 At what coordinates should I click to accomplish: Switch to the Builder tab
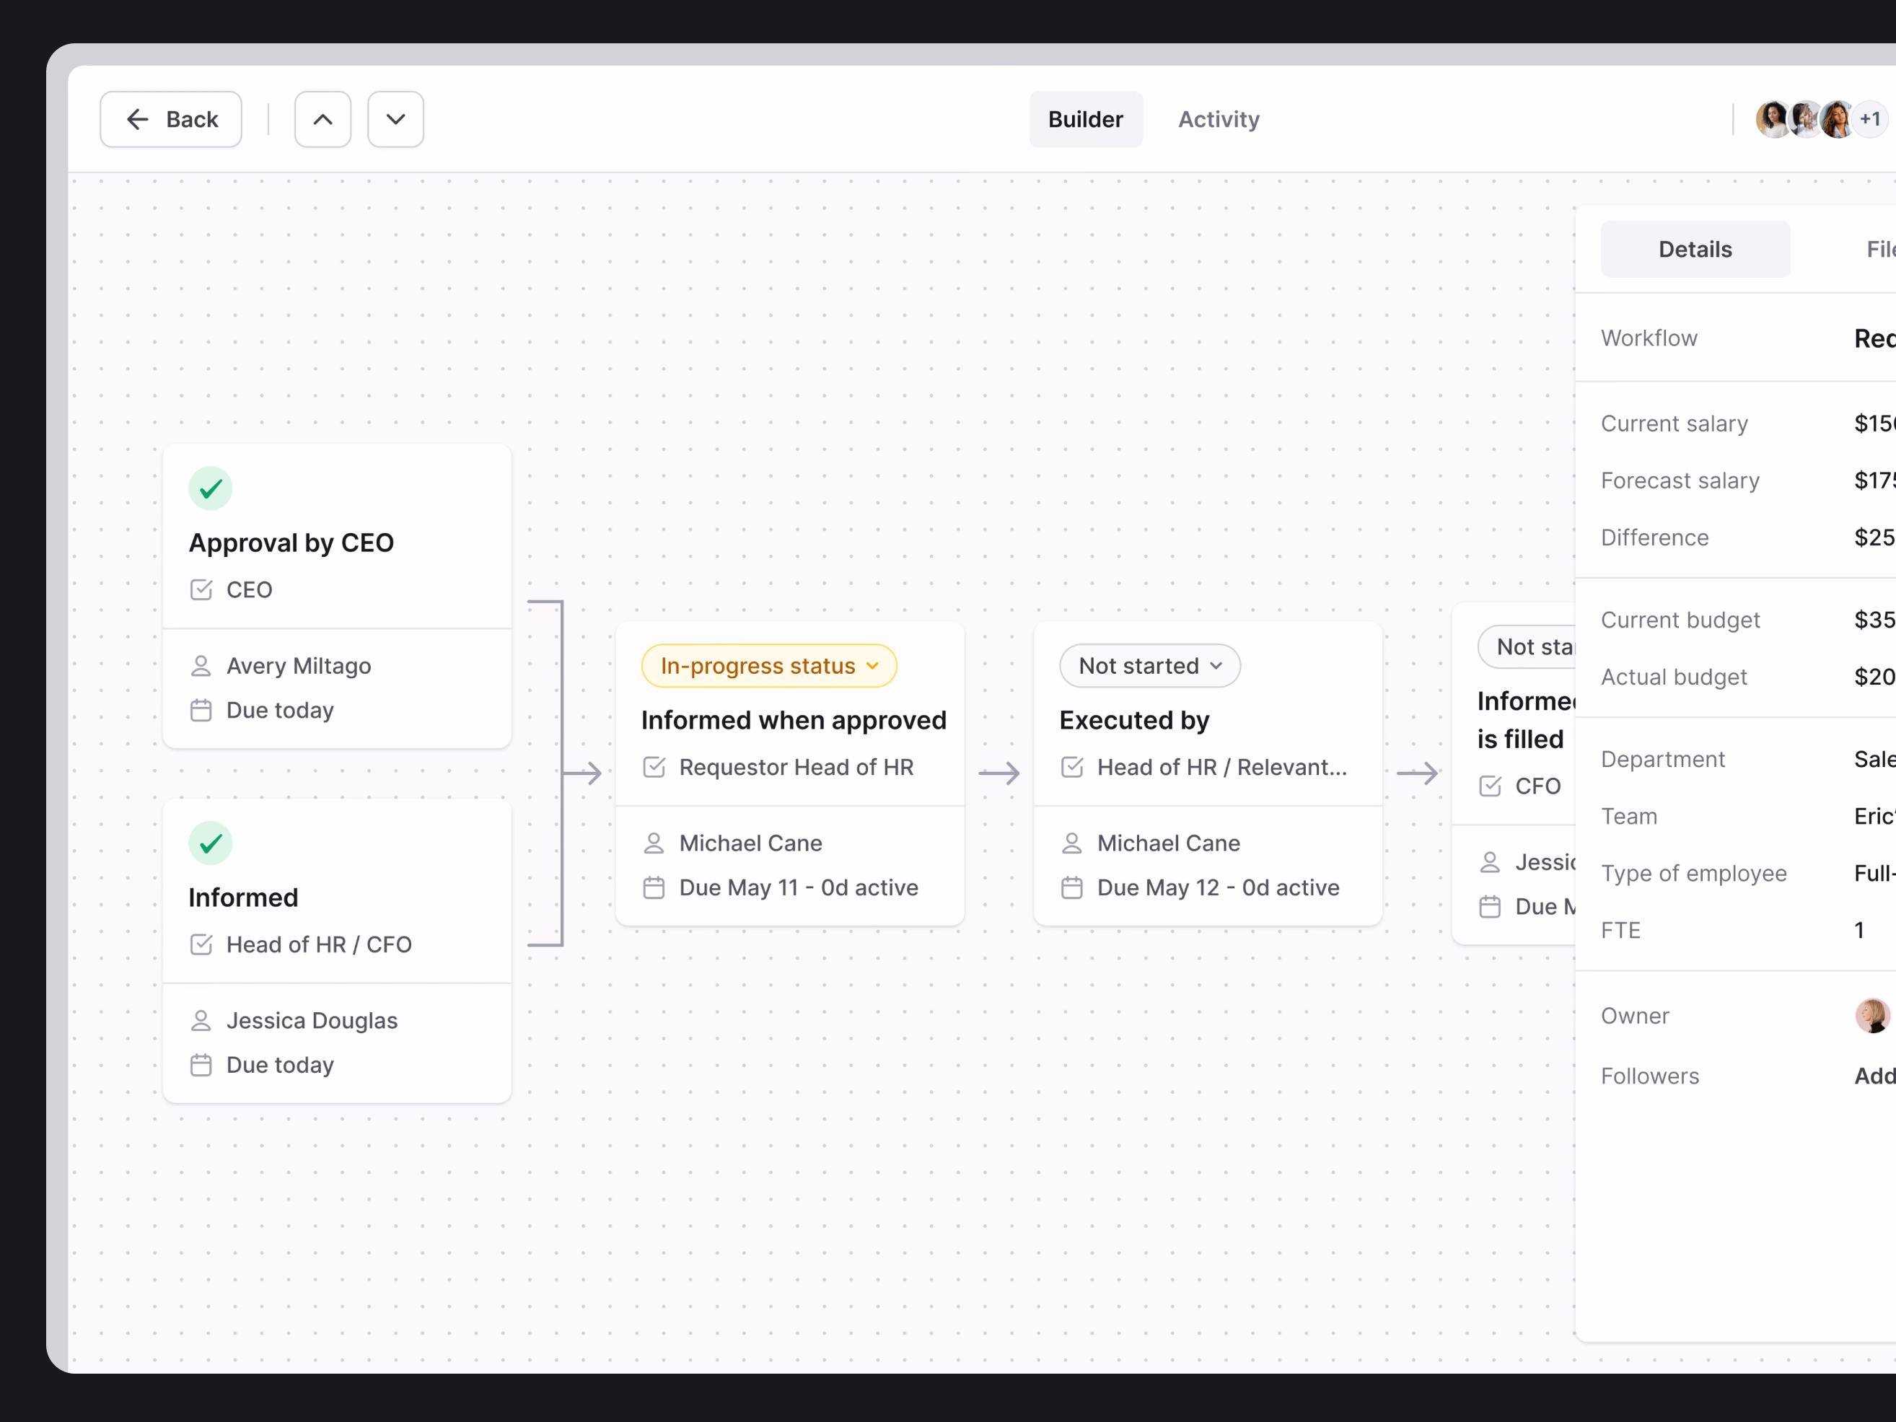(x=1085, y=119)
